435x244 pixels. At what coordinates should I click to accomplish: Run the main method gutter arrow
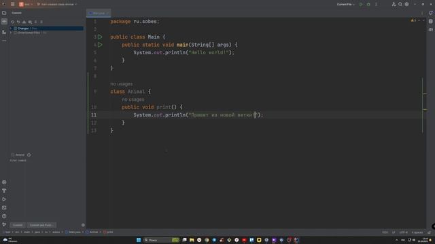[x=100, y=45]
